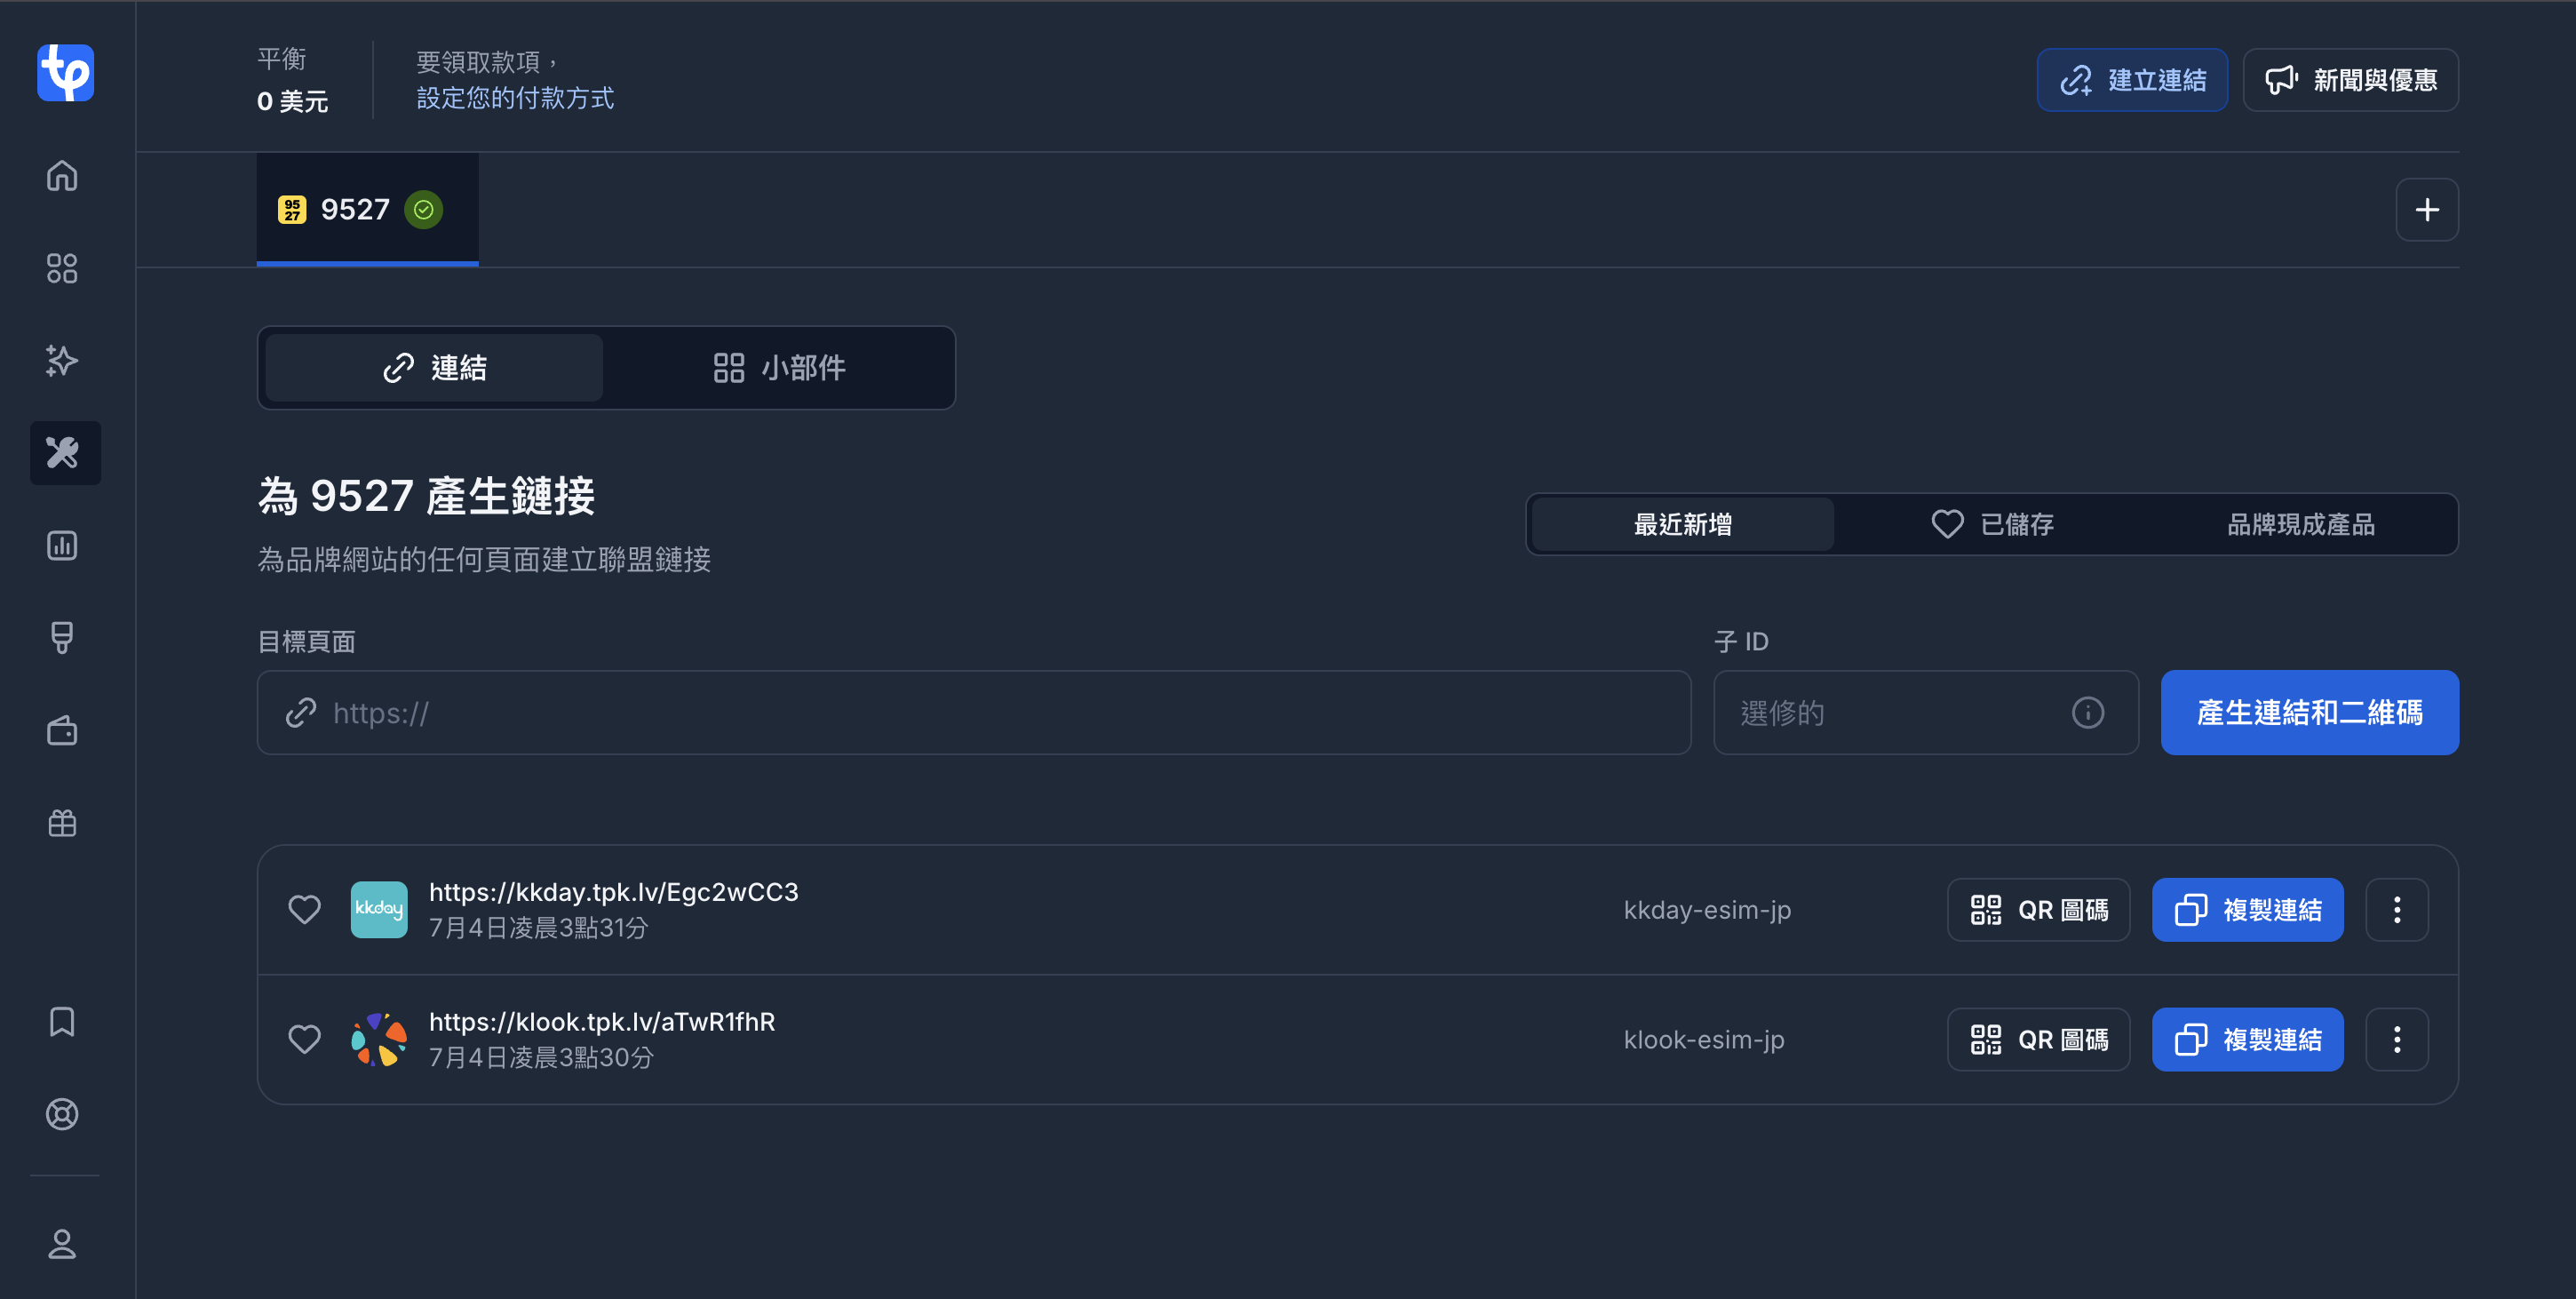
Task: Click the https://kkday.tpk.lv/Egc2wCC3 link text
Action: 614,892
